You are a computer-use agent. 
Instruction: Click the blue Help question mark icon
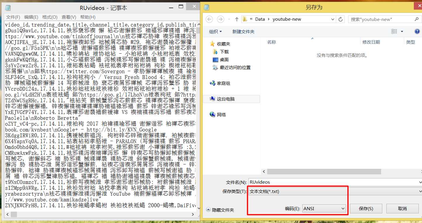pos(417,31)
